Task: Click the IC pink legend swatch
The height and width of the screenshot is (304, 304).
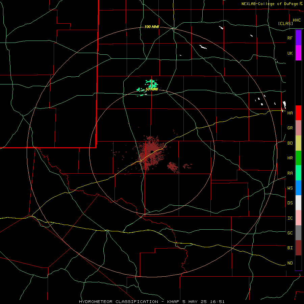Action: point(298,218)
